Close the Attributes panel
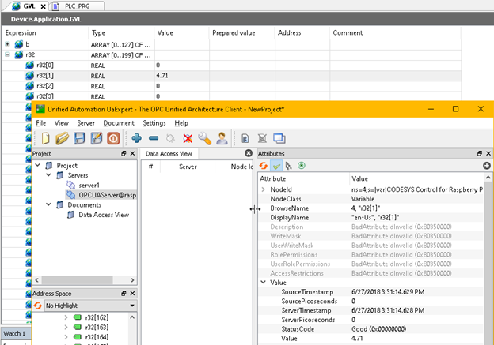The width and height of the screenshot is (494, 345). click(488, 153)
